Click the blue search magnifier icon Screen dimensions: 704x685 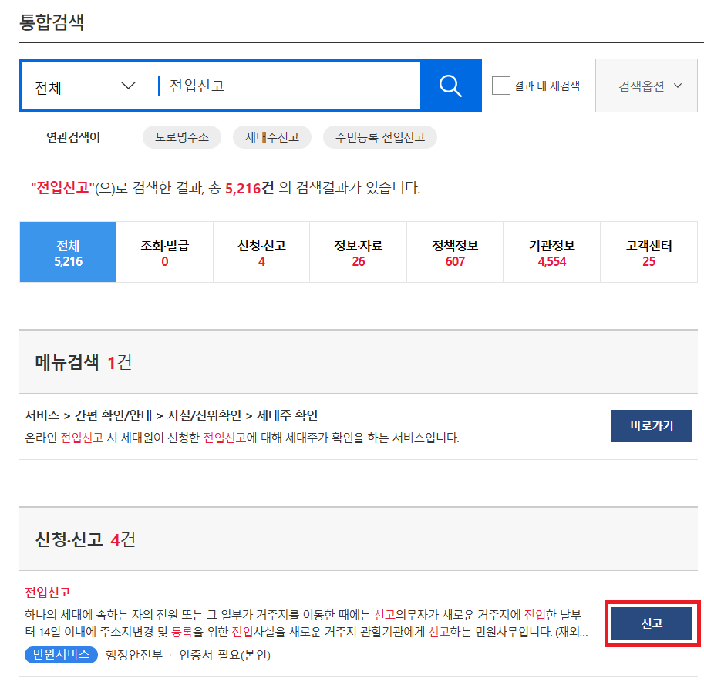click(x=450, y=86)
